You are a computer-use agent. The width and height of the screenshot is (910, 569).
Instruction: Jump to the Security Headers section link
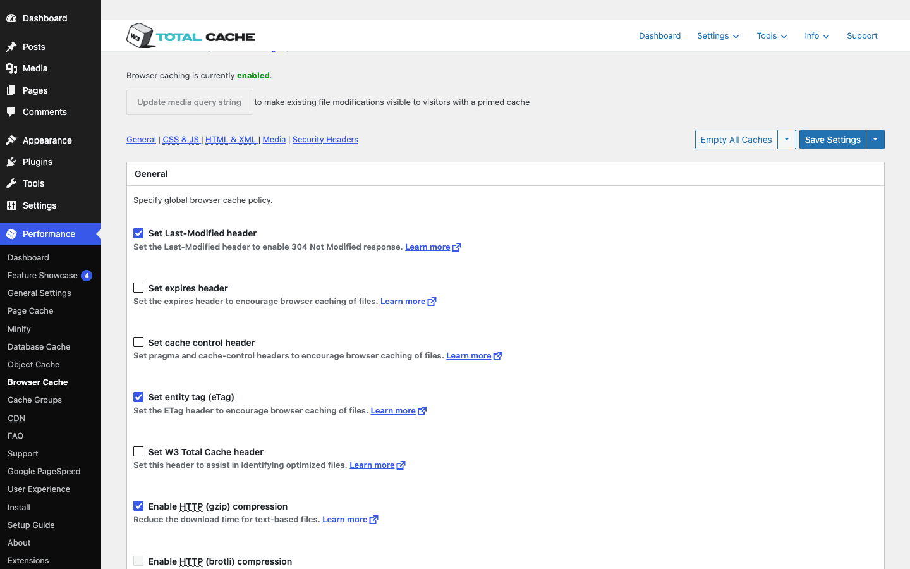click(325, 140)
